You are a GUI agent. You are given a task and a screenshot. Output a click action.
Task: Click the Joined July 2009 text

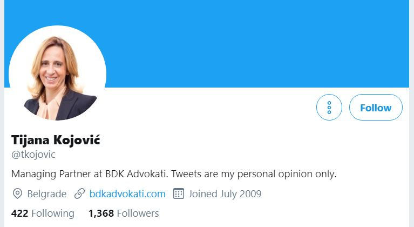225,193
